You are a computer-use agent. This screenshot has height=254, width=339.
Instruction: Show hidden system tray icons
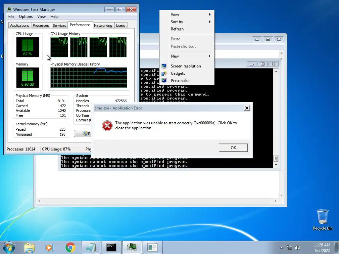tap(281, 248)
